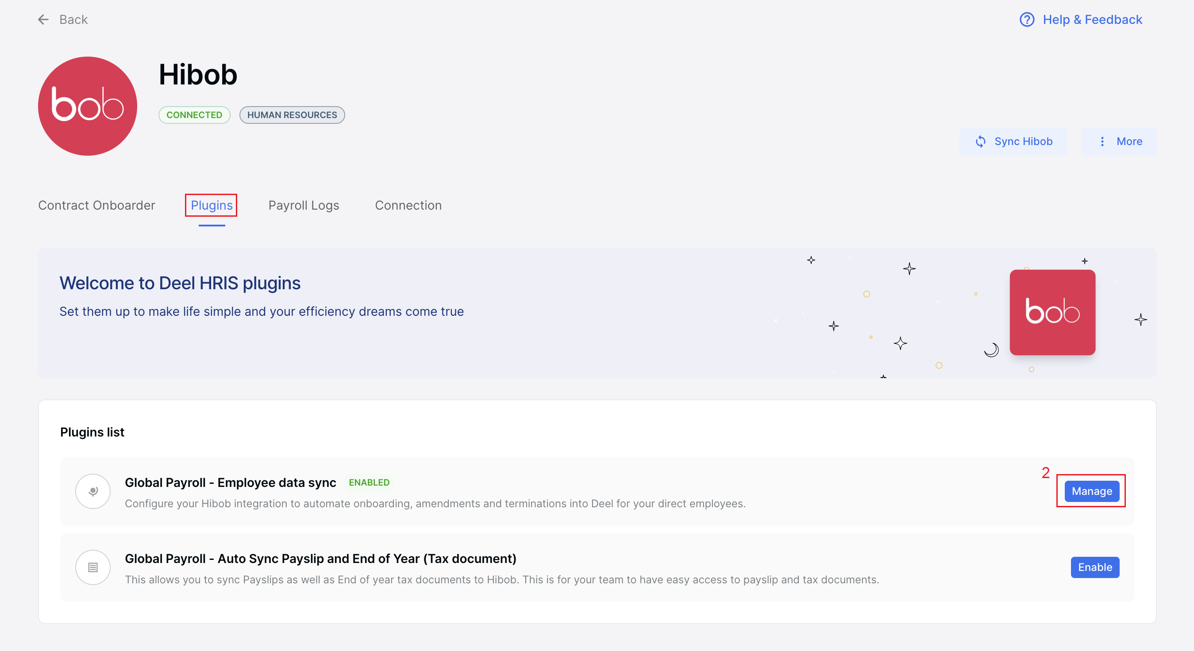Click the CONNECTED status badge

[194, 115]
